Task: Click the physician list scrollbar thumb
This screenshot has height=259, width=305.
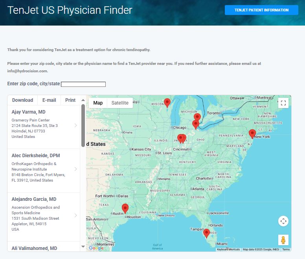Action: (83, 126)
